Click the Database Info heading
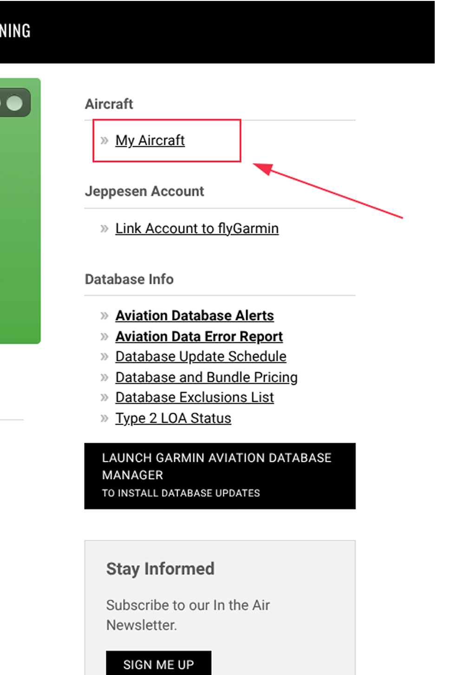Viewport: 457px width, 675px height. [129, 279]
